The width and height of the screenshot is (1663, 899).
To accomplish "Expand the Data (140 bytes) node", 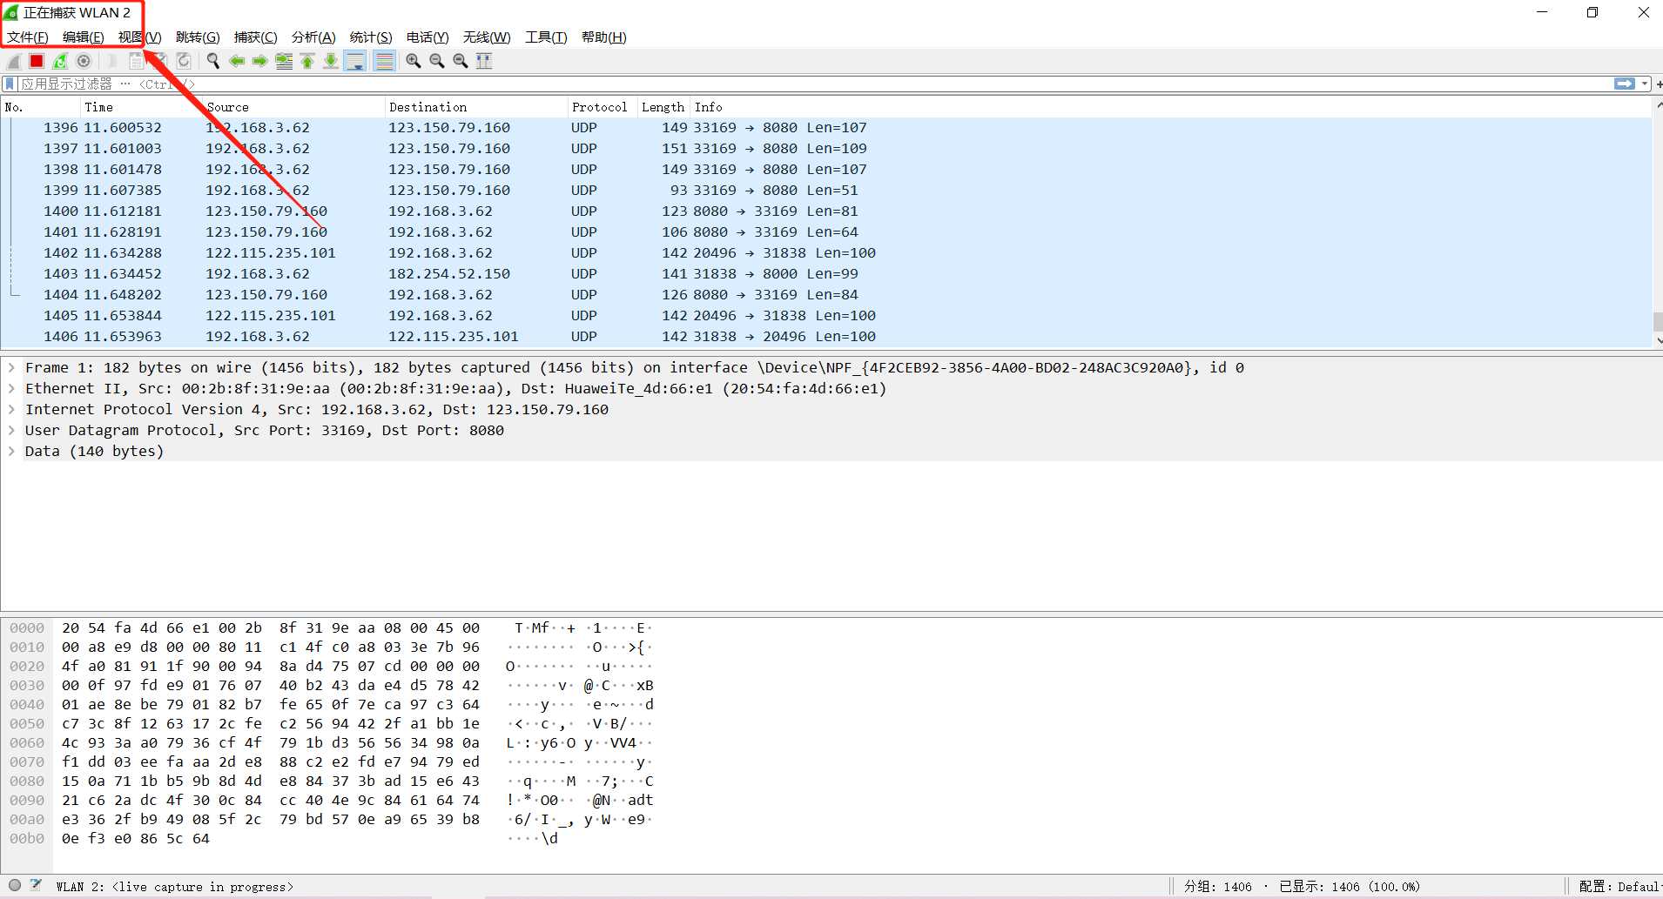I will (11, 451).
